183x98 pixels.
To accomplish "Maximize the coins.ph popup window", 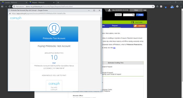I will pyautogui.click(x=94, y=10).
